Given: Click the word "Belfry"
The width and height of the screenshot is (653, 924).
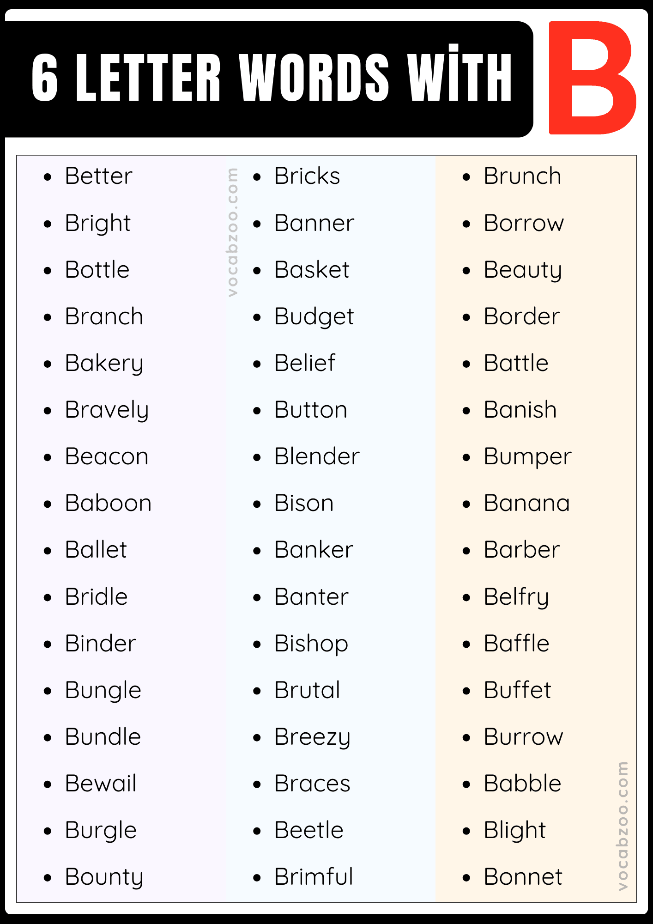Looking at the screenshot, I should click(x=516, y=597).
